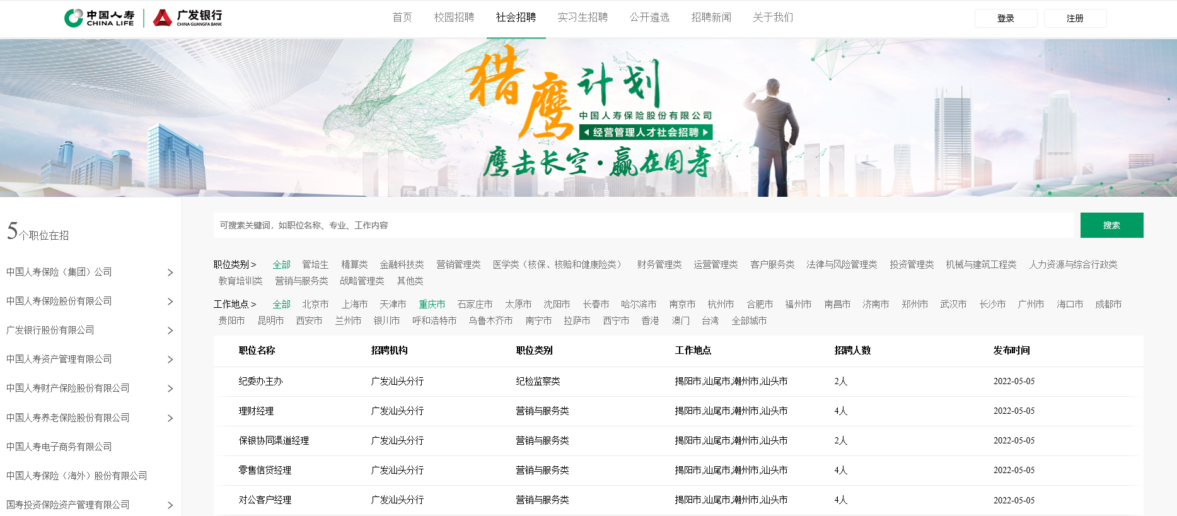1177x516 pixels.
Task: Open the 首页 nav tab
Action: [x=402, y=17]
